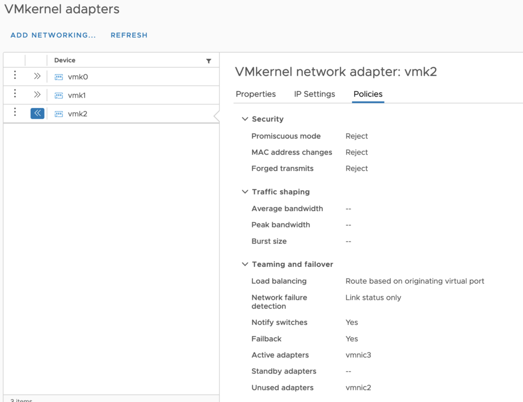523x402 pixels.
Task: Click the vmk0 adapter device icon
Action: [59, 77]
